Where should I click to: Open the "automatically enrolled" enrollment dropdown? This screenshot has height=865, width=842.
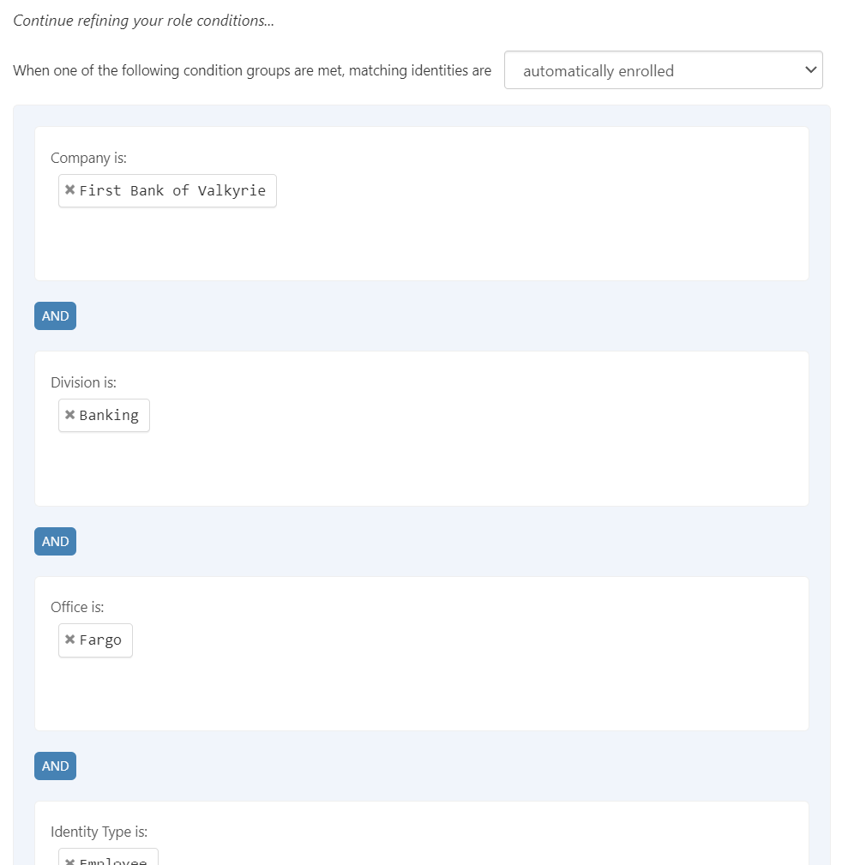663,70
